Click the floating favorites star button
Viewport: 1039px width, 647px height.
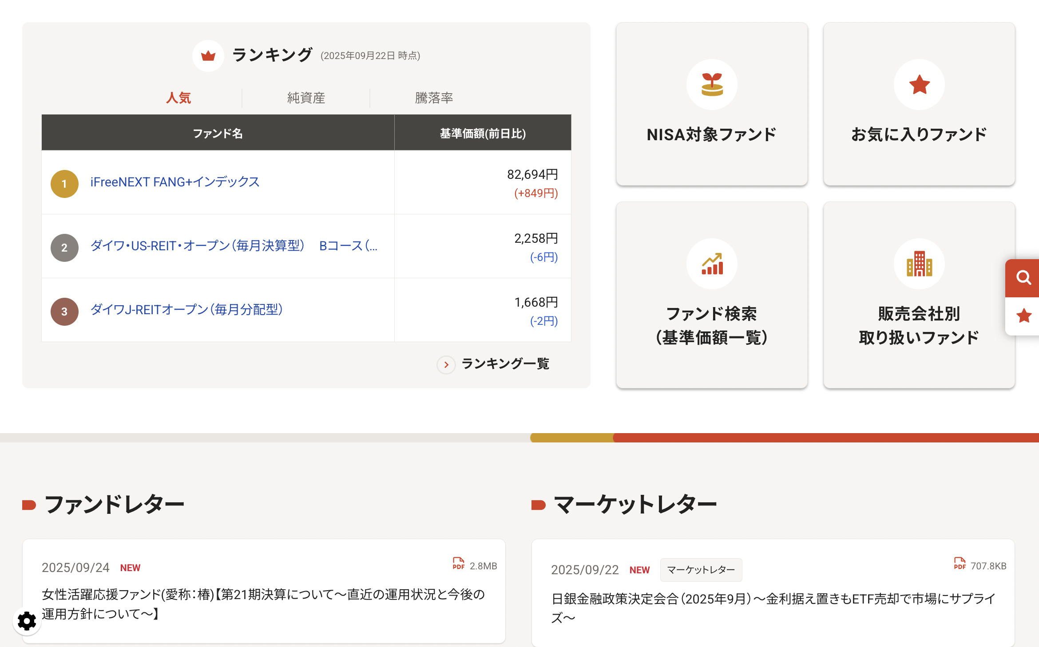click(x=1023, y=316)
